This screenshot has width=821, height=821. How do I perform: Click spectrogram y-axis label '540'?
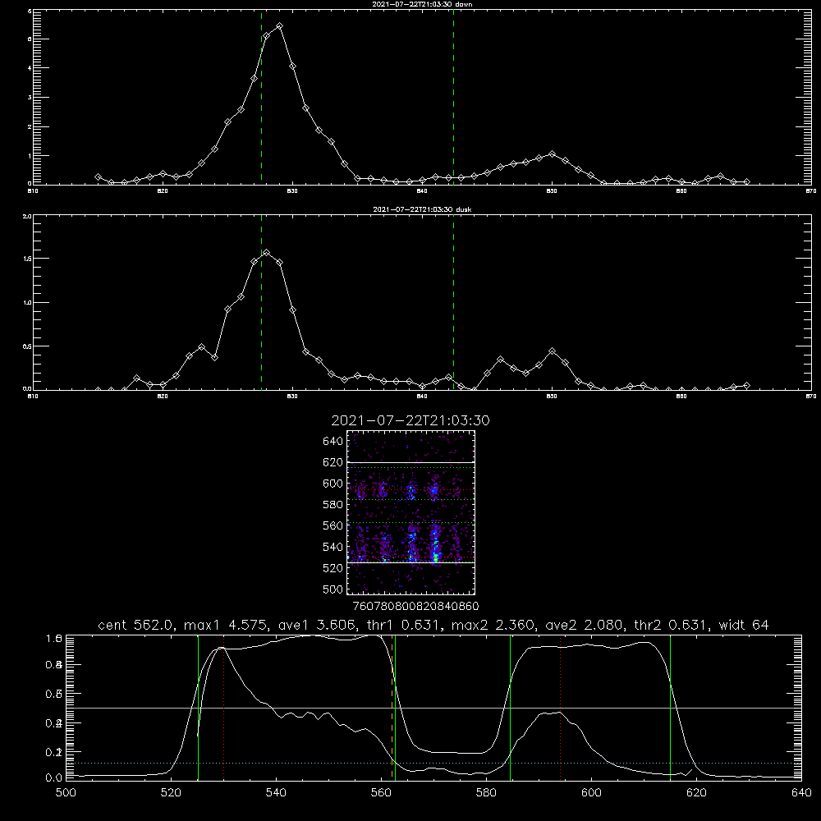tap(333, 547)
